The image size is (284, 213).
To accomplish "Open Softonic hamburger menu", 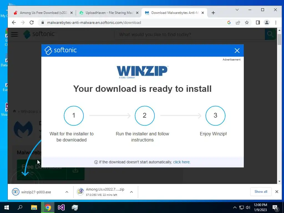I will point(14,34).
